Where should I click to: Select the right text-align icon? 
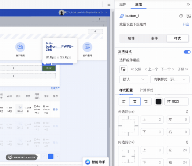pos(146,101)
